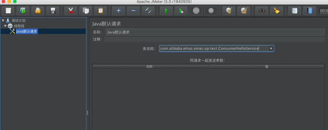Select the split pane divider handle
This screenshot has width=328, height=130.
click(x=88, y=113)
